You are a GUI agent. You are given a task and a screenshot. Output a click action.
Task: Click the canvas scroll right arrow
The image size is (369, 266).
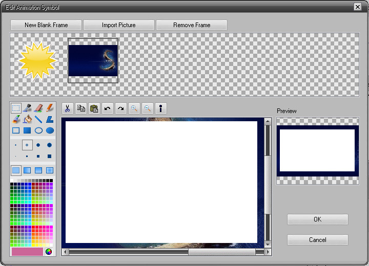pyautogui.click(x=268, y=252)
